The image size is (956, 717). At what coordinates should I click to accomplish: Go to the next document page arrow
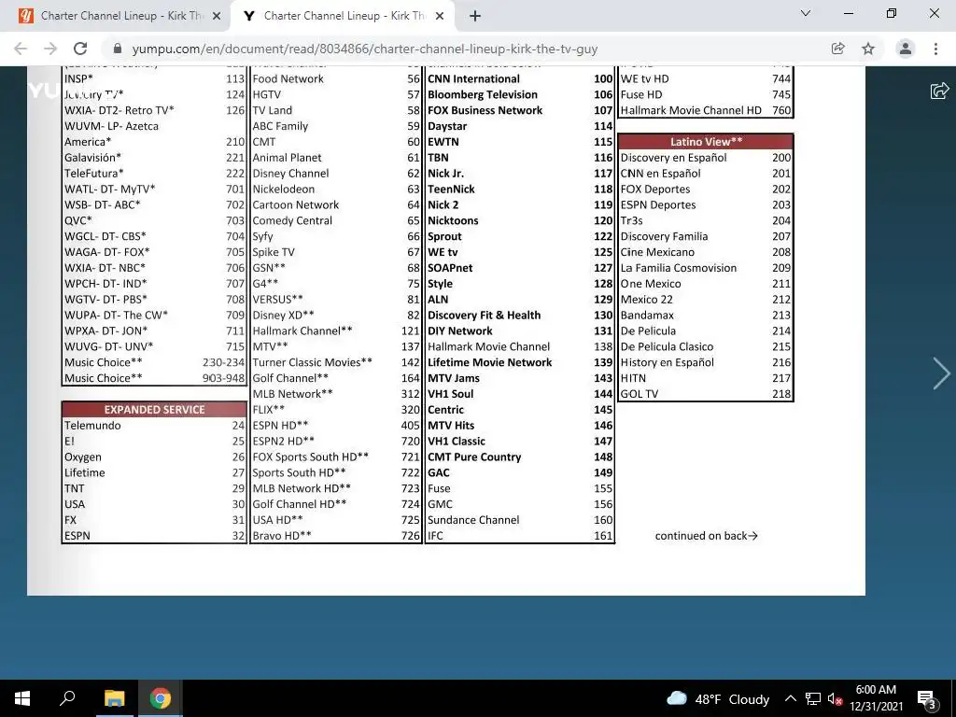tap(941, 373)
